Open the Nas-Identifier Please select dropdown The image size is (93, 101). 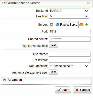tap(69, 66)
